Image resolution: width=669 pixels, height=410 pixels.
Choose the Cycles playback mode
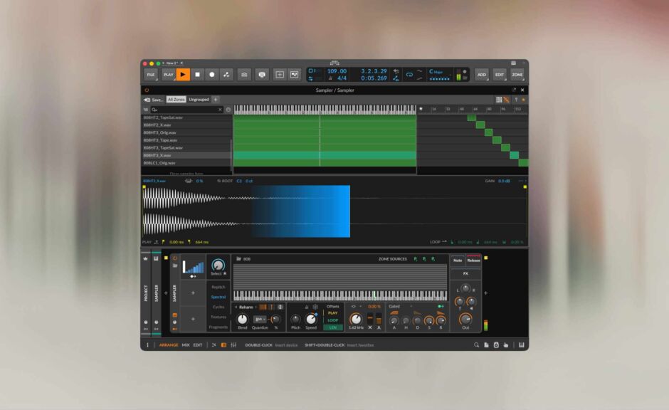218,307
